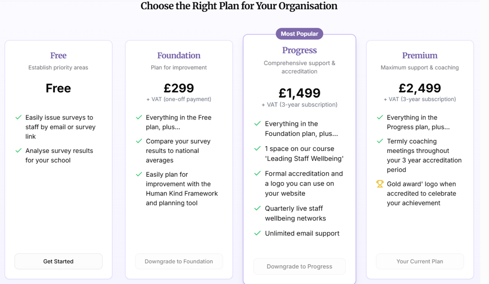Click the Your Current Plan button
The image size is (489, 284).
[x=420, y=261]
